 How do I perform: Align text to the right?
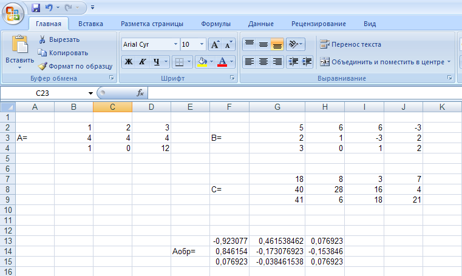point(277,62)
